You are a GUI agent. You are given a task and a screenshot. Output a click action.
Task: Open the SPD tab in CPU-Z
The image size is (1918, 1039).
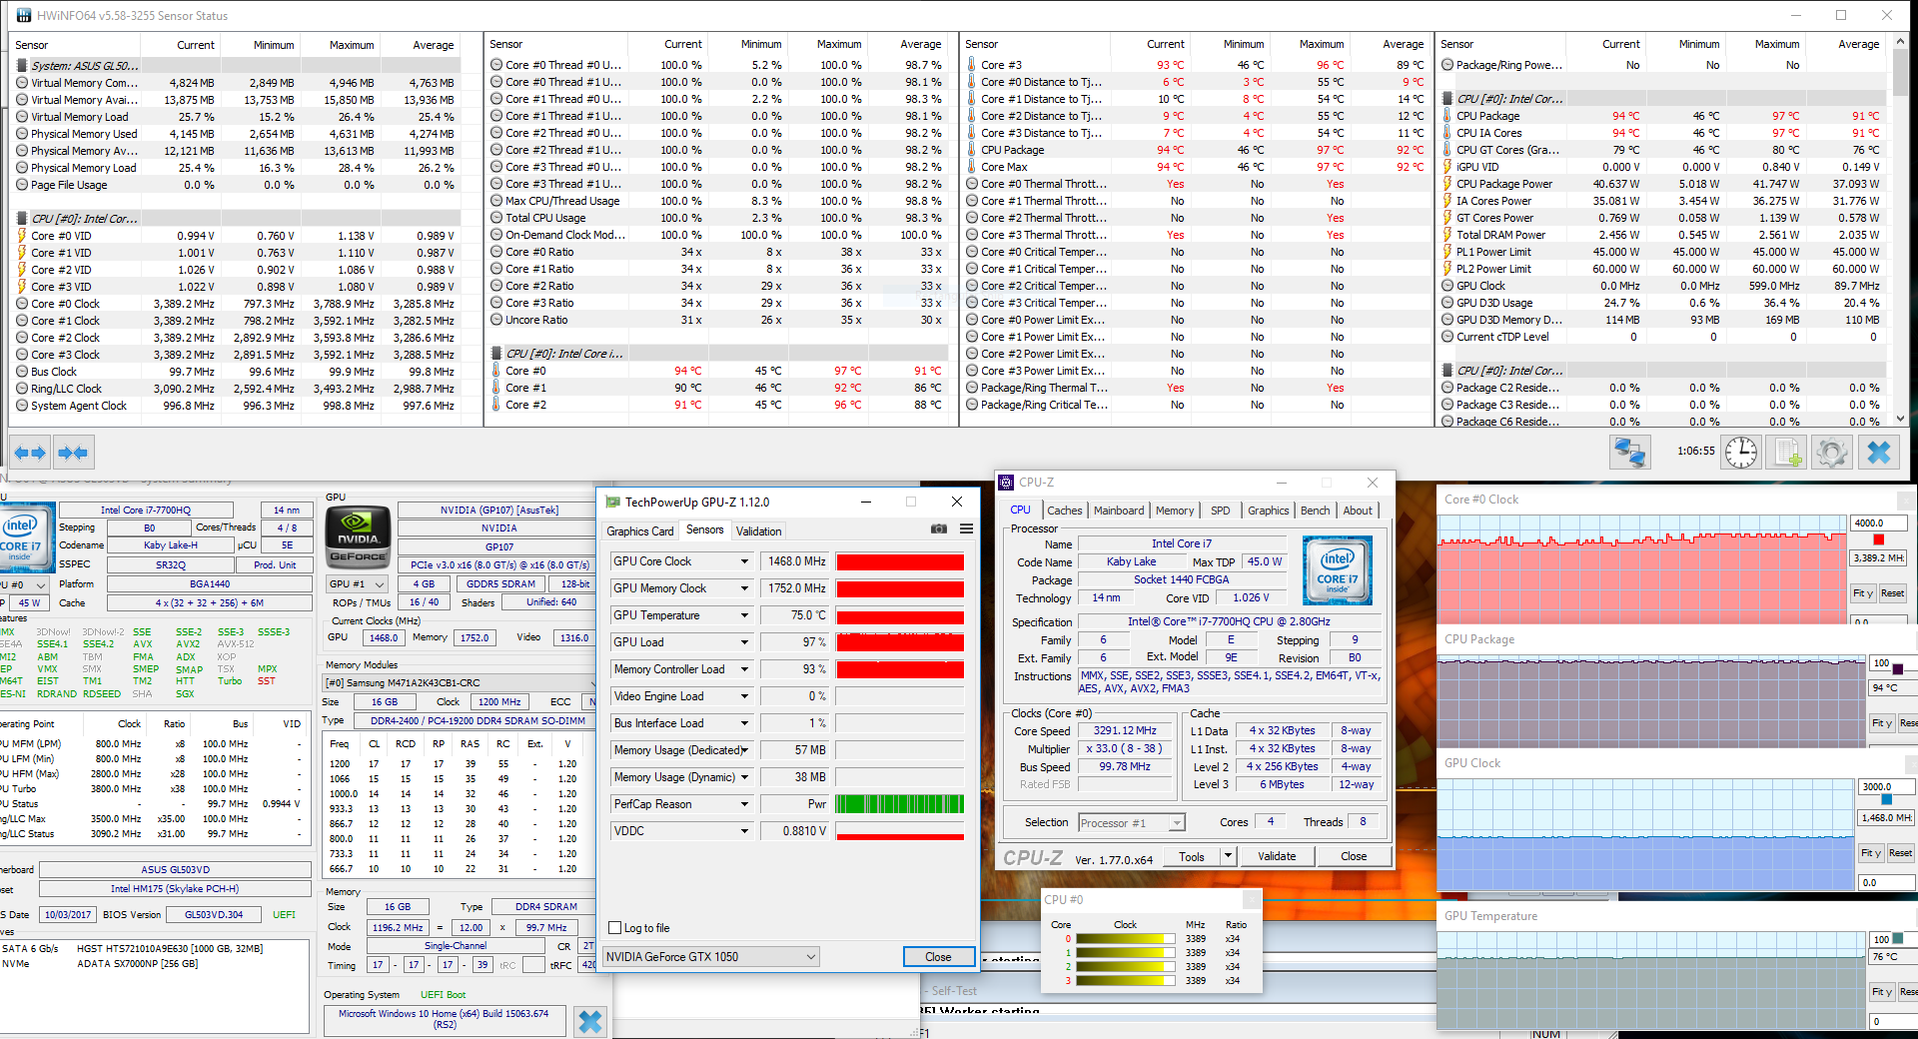point(1220,511)
